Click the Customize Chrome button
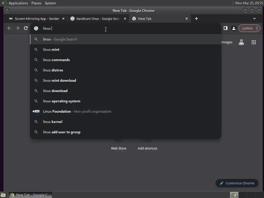The height and width of the screenshot is (198, 264). pyautogui.click(x=237, y=183)
